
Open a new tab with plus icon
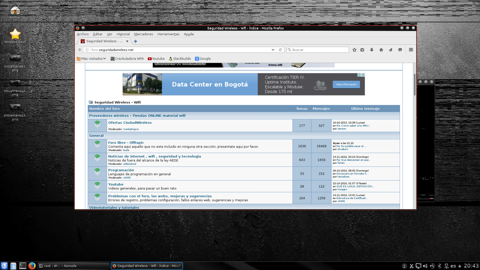pos(135,41)
